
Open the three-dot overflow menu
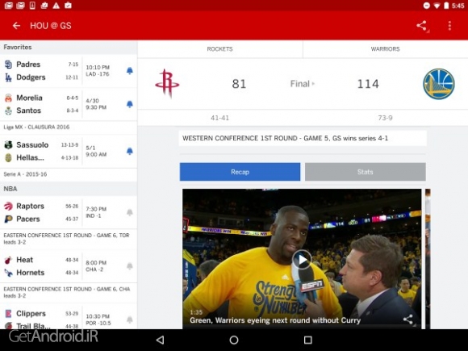pos(449,26)
